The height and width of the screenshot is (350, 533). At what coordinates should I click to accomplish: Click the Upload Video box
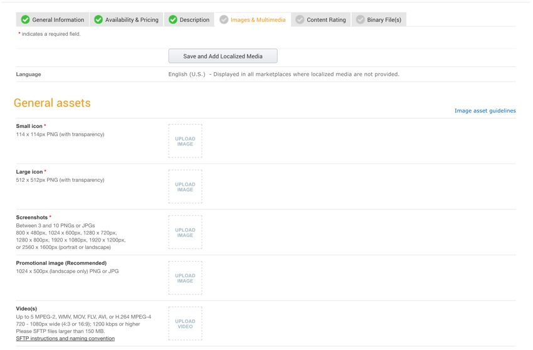coord(185,324)
